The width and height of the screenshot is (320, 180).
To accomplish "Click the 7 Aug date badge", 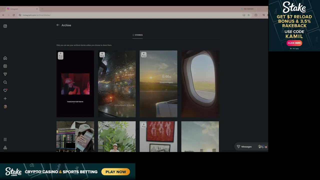I will (60, 55).
